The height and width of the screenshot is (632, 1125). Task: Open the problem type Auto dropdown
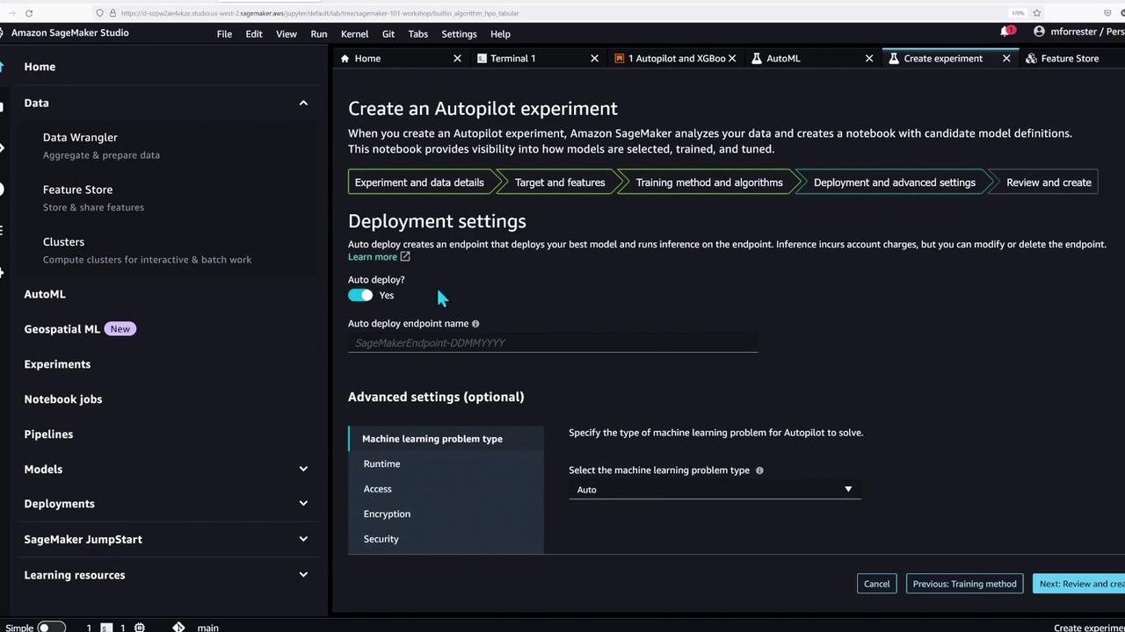click(714, 490)
